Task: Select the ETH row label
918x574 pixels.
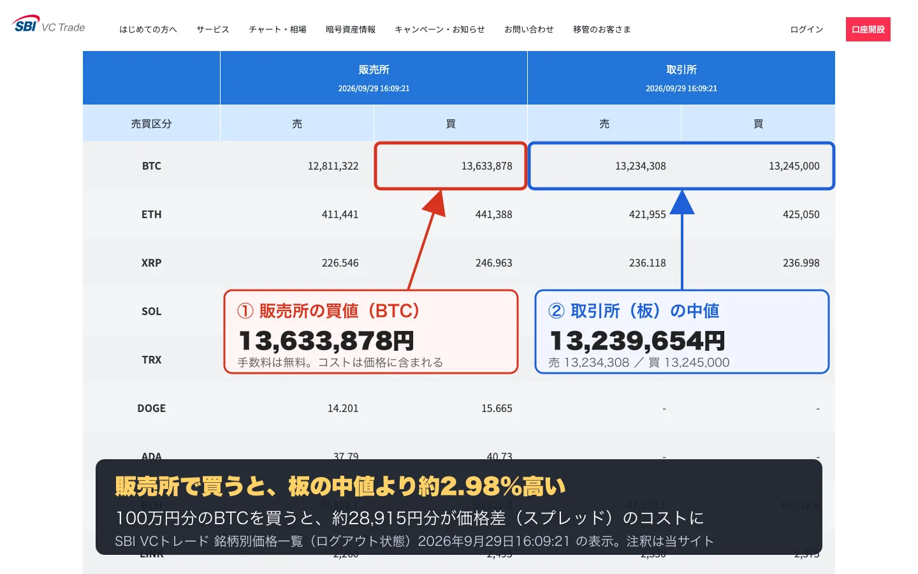Action: [152, 214]
